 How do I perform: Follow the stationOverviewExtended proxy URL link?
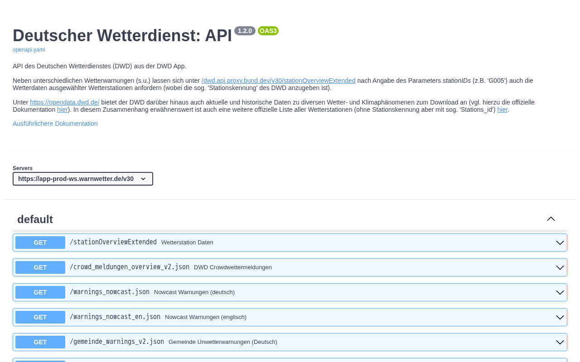278,81
